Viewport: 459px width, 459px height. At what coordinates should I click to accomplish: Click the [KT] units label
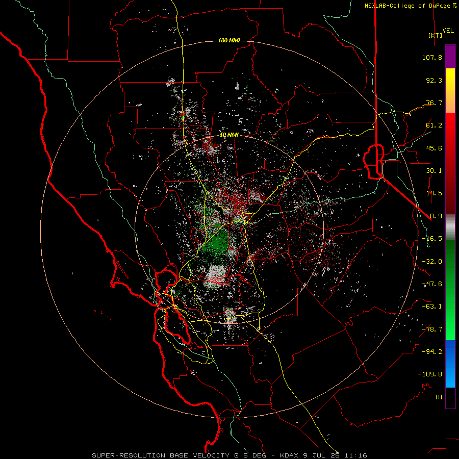436,35
